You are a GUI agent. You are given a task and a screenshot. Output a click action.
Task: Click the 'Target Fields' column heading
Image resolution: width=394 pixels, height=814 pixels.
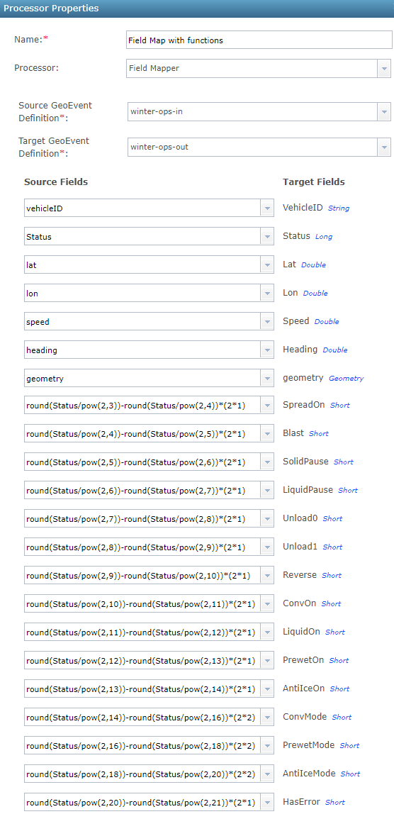click(x=313, y=182)
